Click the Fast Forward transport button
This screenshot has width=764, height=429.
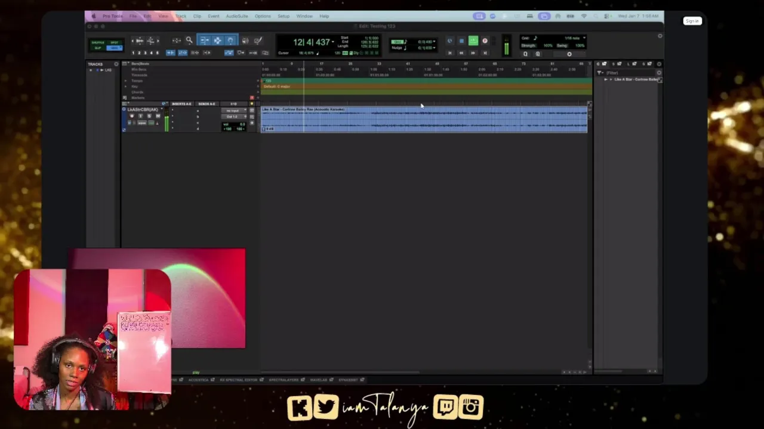tap(473, 53)
